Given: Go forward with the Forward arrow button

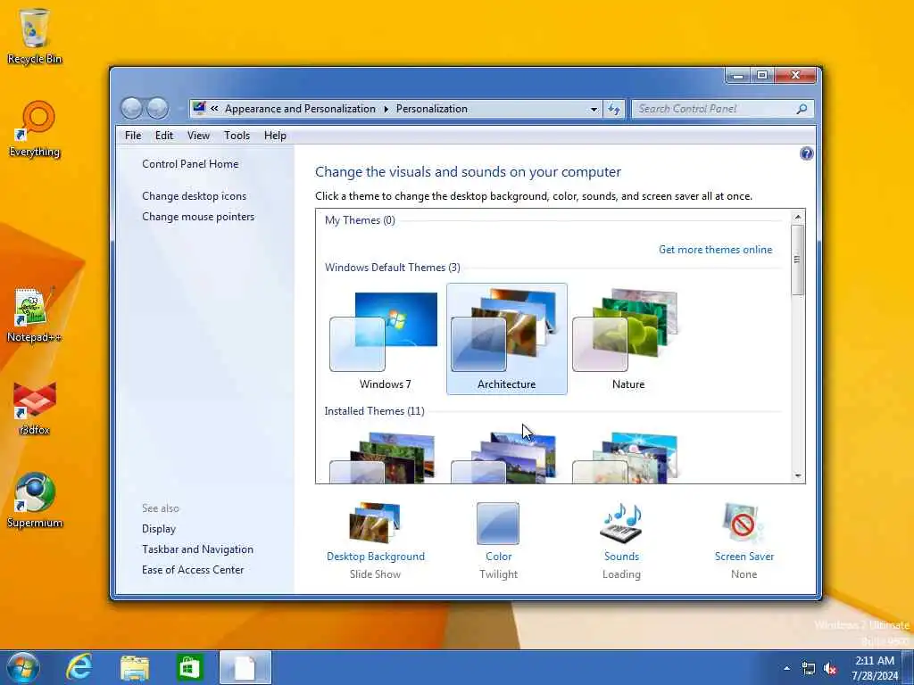Looking at the screenshot, I should coord(157,108).
